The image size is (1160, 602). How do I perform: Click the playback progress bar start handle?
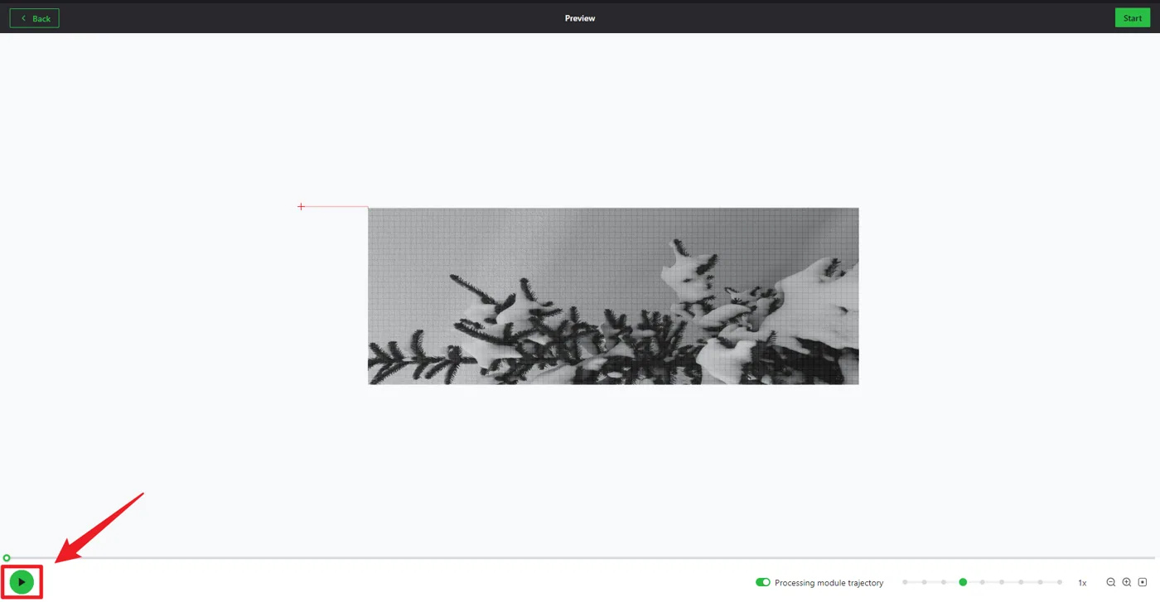7,558
